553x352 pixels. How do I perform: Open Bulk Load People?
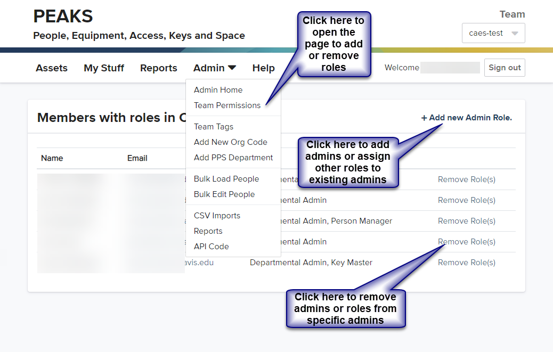click(225, 178)
